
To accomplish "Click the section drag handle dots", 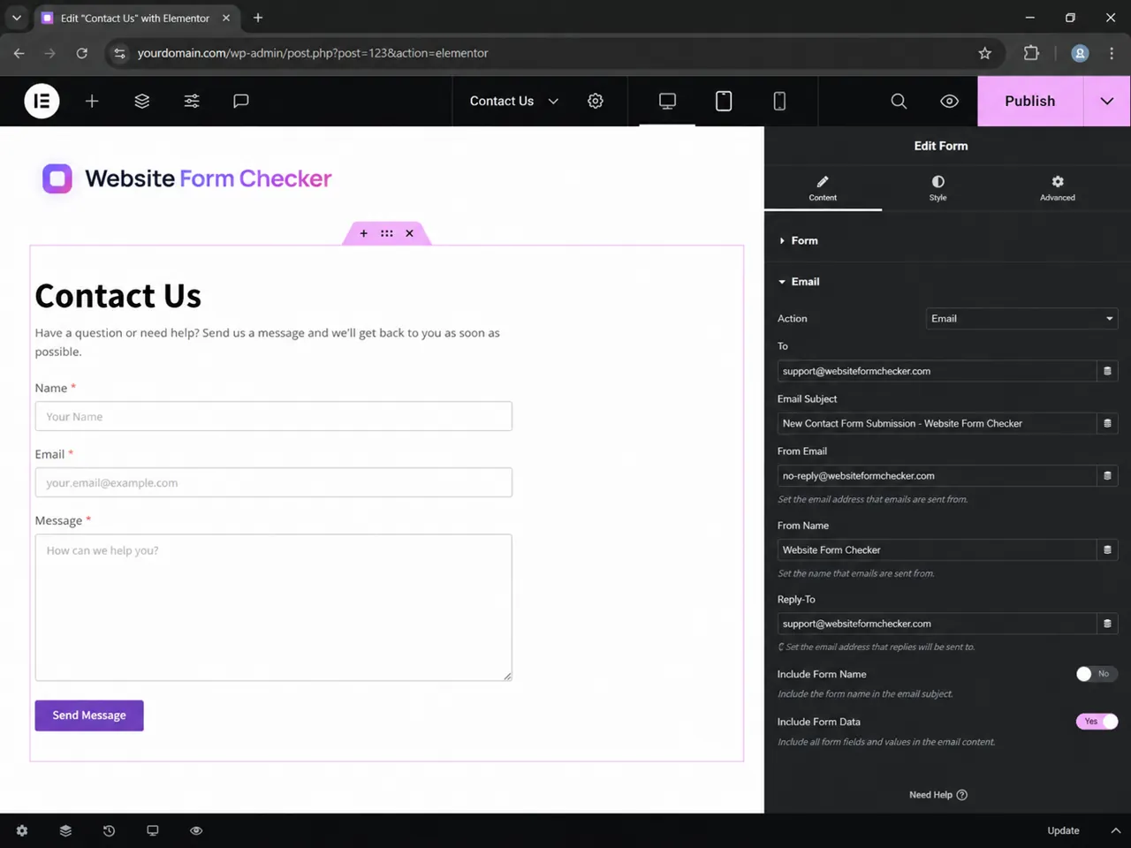I will (x=387, y=233).
